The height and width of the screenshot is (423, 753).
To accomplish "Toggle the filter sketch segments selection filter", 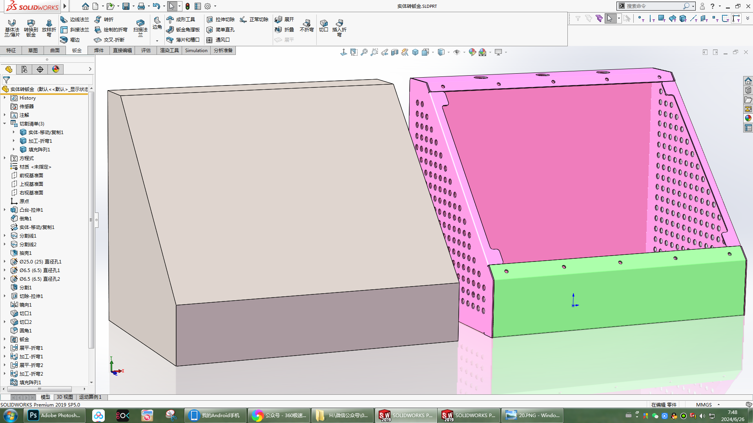I will [x=726, y=18].
